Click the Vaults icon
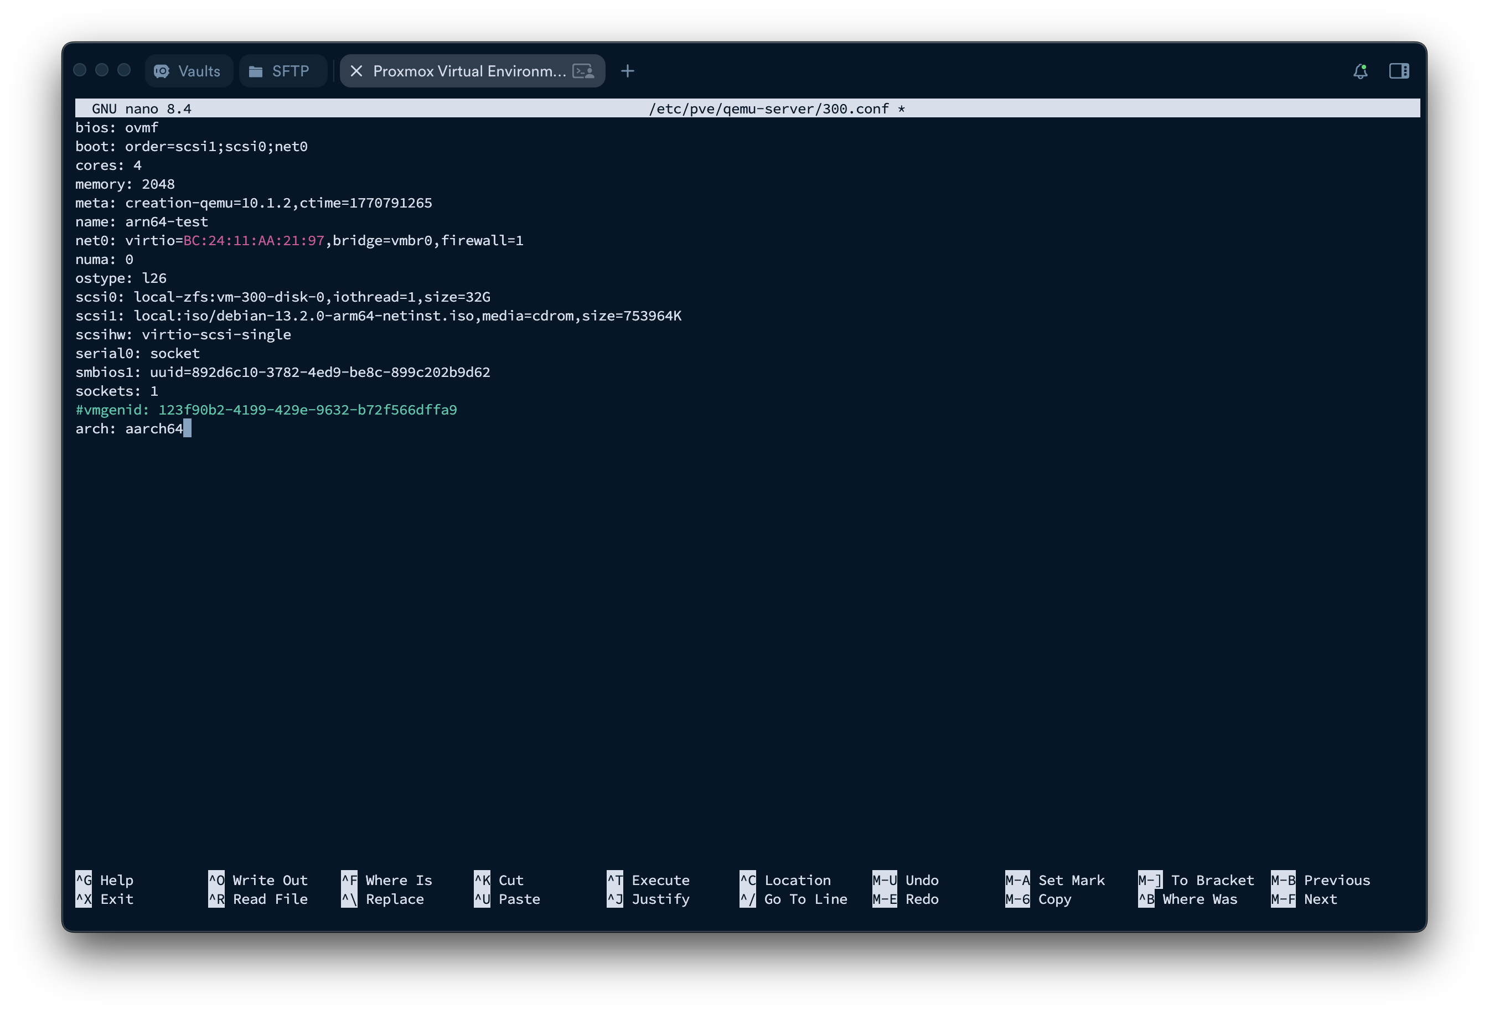The width and height of the screenshot is (1489, 1014). coord(162,71)
